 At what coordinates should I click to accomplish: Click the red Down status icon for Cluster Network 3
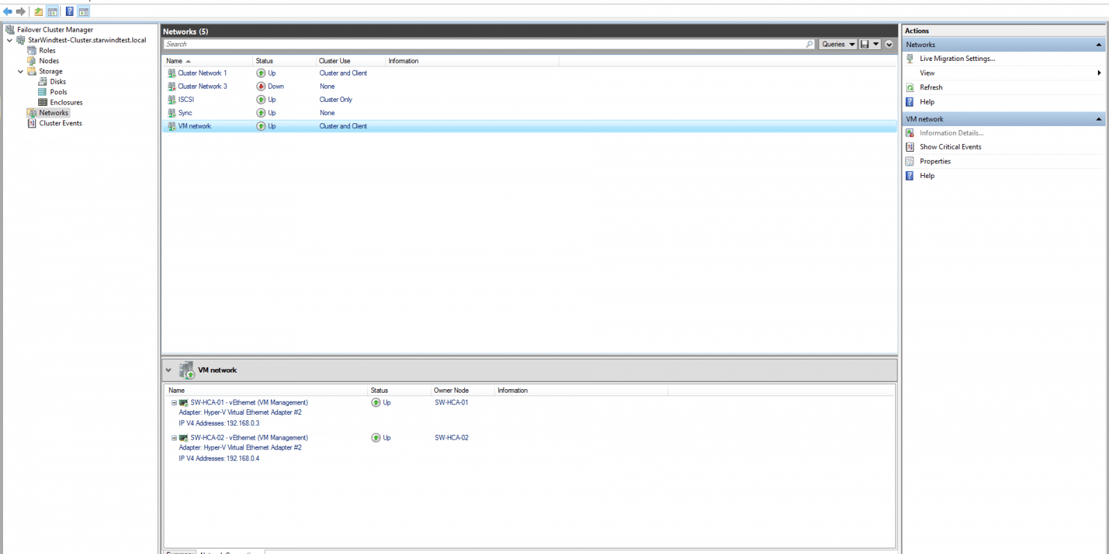(261, 87)
